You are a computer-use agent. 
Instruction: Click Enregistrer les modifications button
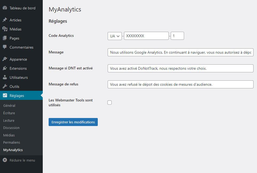(x=73, y=122)
